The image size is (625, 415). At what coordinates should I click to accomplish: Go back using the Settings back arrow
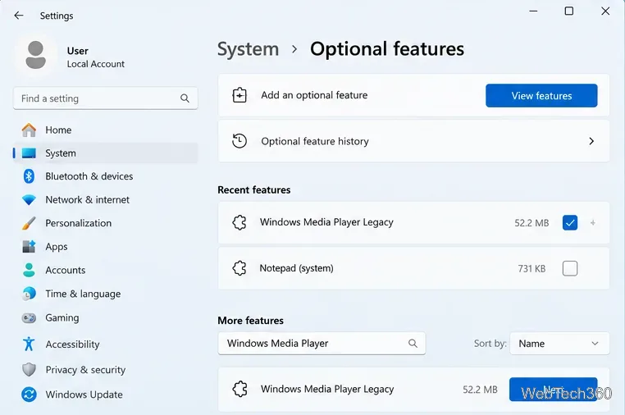pos(19,16)
